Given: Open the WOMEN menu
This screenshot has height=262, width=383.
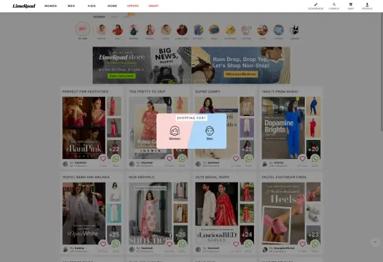Looking at the screenshot, I should (51, 6).
